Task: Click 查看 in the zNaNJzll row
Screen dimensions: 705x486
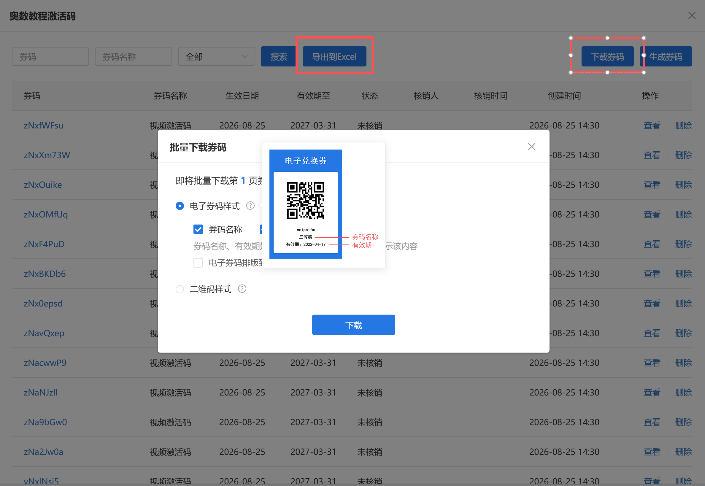Action: coord(652,393)
